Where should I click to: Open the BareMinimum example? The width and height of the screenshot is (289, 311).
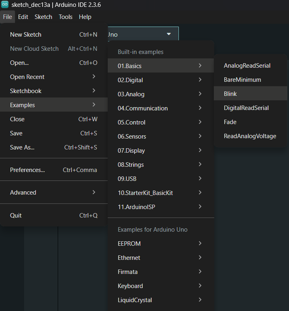[242, 80]
